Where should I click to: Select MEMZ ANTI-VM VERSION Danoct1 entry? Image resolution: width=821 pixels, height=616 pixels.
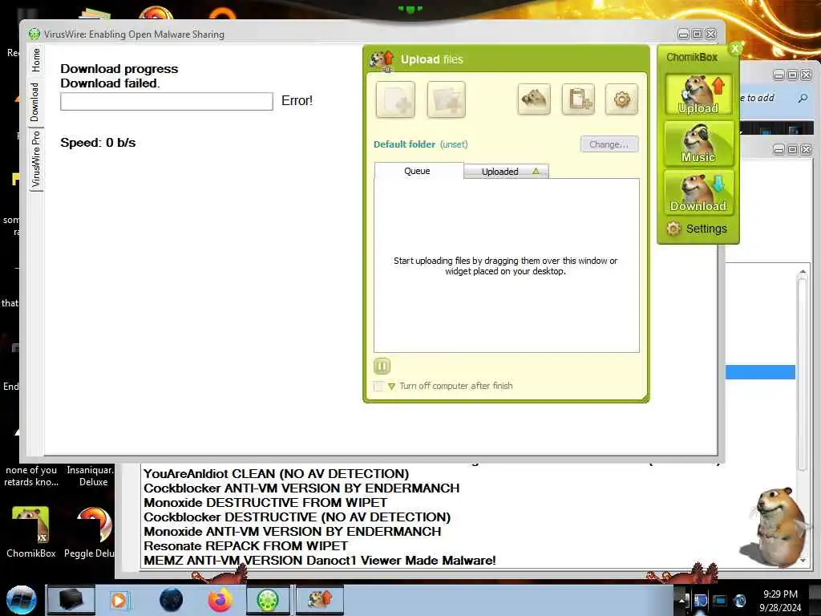319,560
